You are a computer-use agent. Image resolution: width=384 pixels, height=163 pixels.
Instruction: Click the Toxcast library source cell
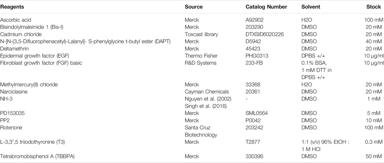201,34
